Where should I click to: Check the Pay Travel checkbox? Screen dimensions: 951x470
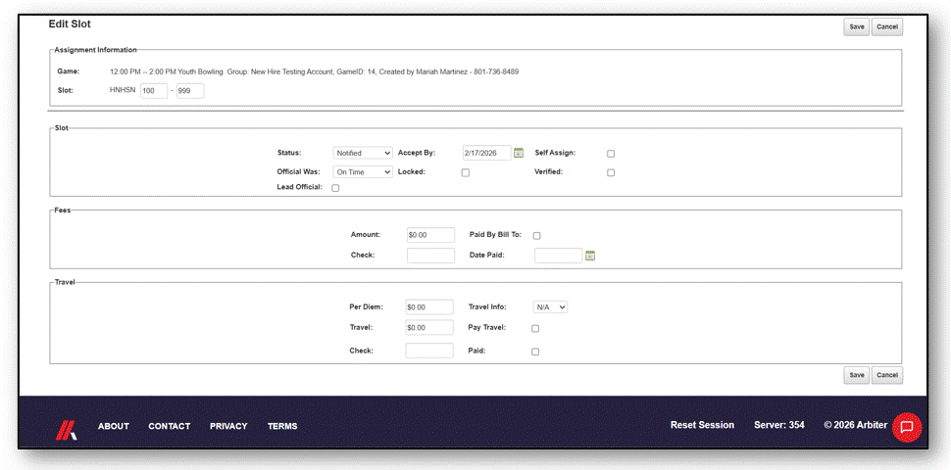click(x=535, y=329)
